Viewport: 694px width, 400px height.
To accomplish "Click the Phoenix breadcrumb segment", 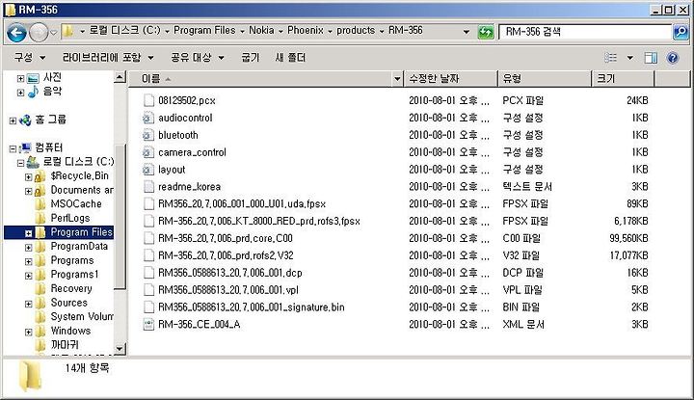I will (x=306, y=30).
